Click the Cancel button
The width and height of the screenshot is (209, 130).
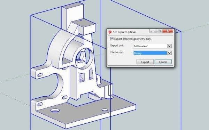[x=163, y=62]
